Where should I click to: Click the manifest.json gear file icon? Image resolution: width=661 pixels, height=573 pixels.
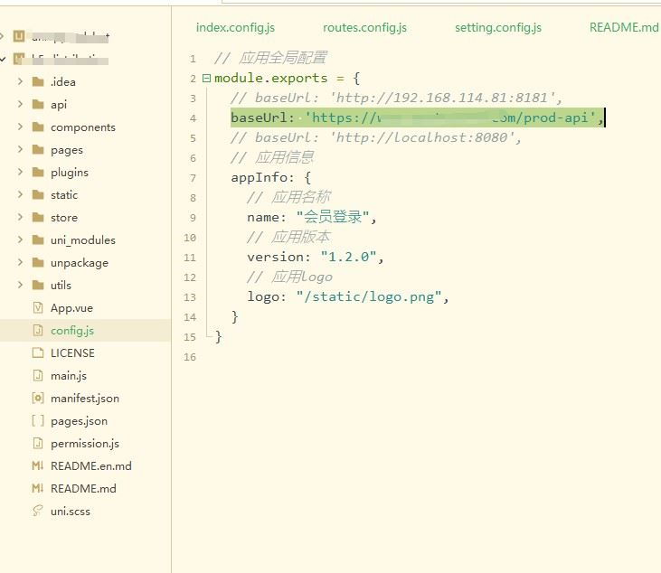coord(38,398)
